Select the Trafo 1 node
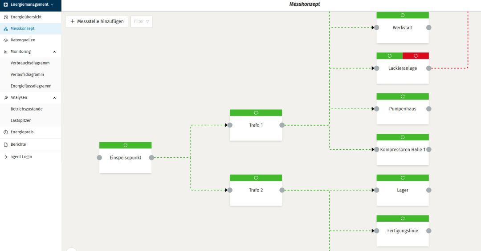This screenshot has width=481, height=251. click(256, 125)
